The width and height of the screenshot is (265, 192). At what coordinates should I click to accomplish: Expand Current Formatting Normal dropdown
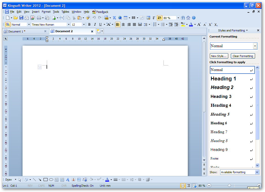pos(255,46)
